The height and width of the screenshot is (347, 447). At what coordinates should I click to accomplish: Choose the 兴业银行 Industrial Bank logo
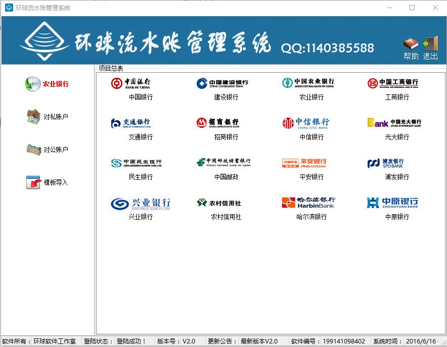[141, 204]
